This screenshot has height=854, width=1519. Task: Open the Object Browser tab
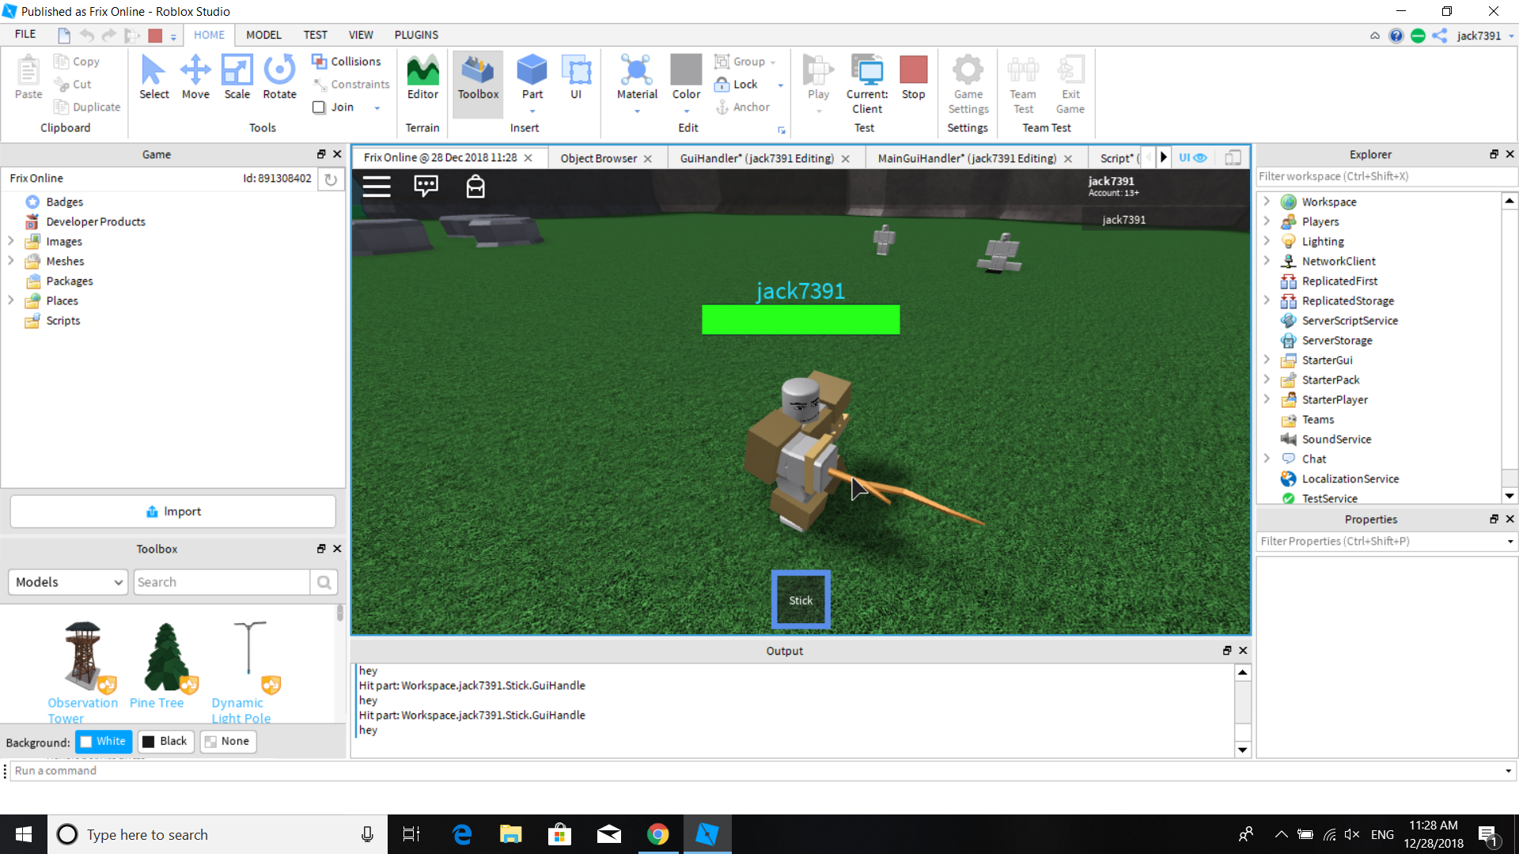click(598, 158)
